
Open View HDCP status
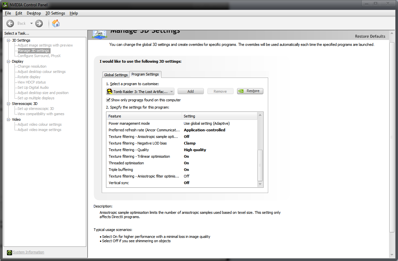[x=32, y=82]
